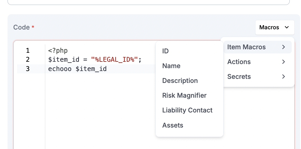
Task: Click the chevron arrow beside Actions
Action: point(283,62)
